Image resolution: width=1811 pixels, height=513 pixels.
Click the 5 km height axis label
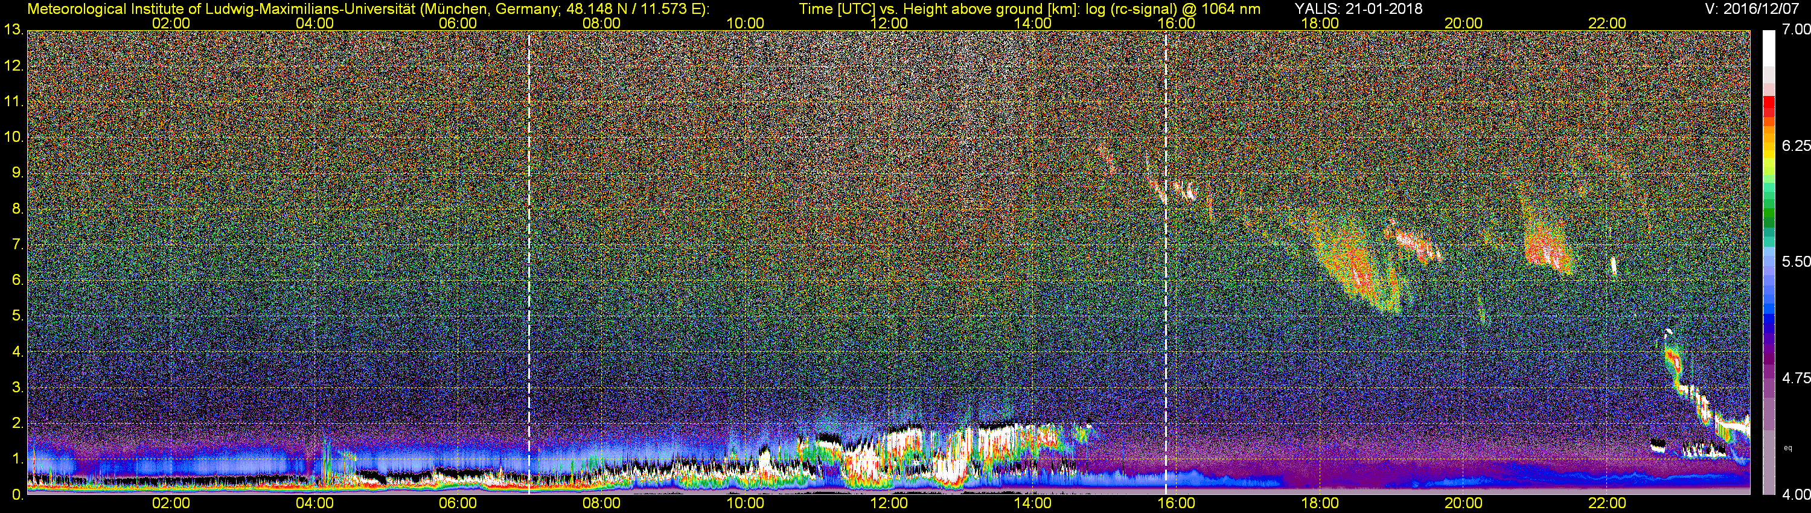(18, 316)
